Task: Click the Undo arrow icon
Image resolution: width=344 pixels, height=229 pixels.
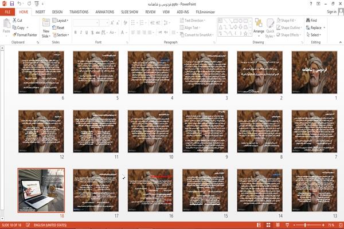Action: (19, 3)
